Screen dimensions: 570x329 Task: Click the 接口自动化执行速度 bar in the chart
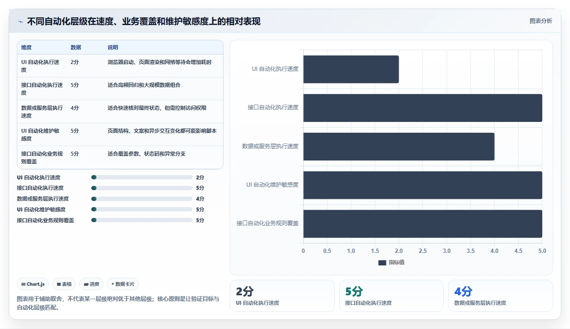(x=423, y=108)
